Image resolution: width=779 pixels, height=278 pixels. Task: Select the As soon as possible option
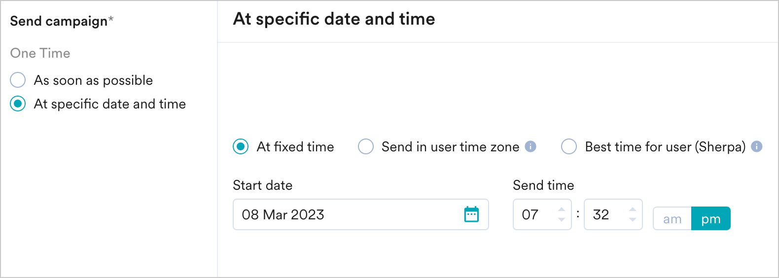(x=18, y=80)
